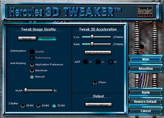Image resolution: width=164 pixels, height=118 pixels.
Task: Click the Restore Default button
Action: click(x=146, y=102)
